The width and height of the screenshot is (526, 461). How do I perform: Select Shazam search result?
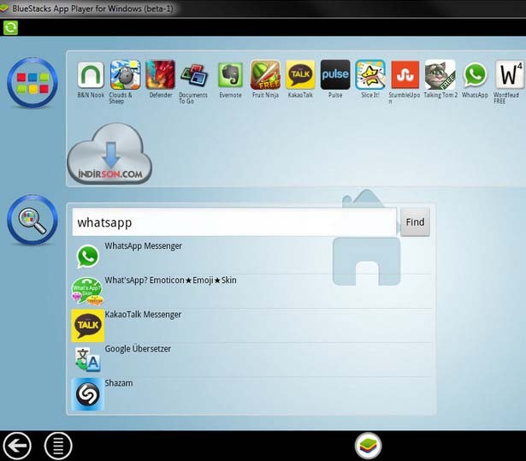251,394
